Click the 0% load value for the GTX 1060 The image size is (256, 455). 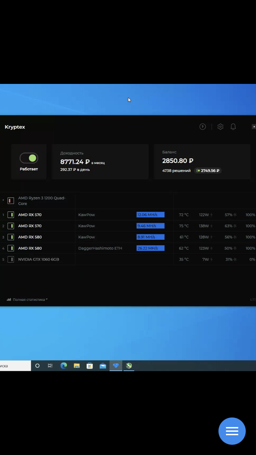(x=252, y=259)
